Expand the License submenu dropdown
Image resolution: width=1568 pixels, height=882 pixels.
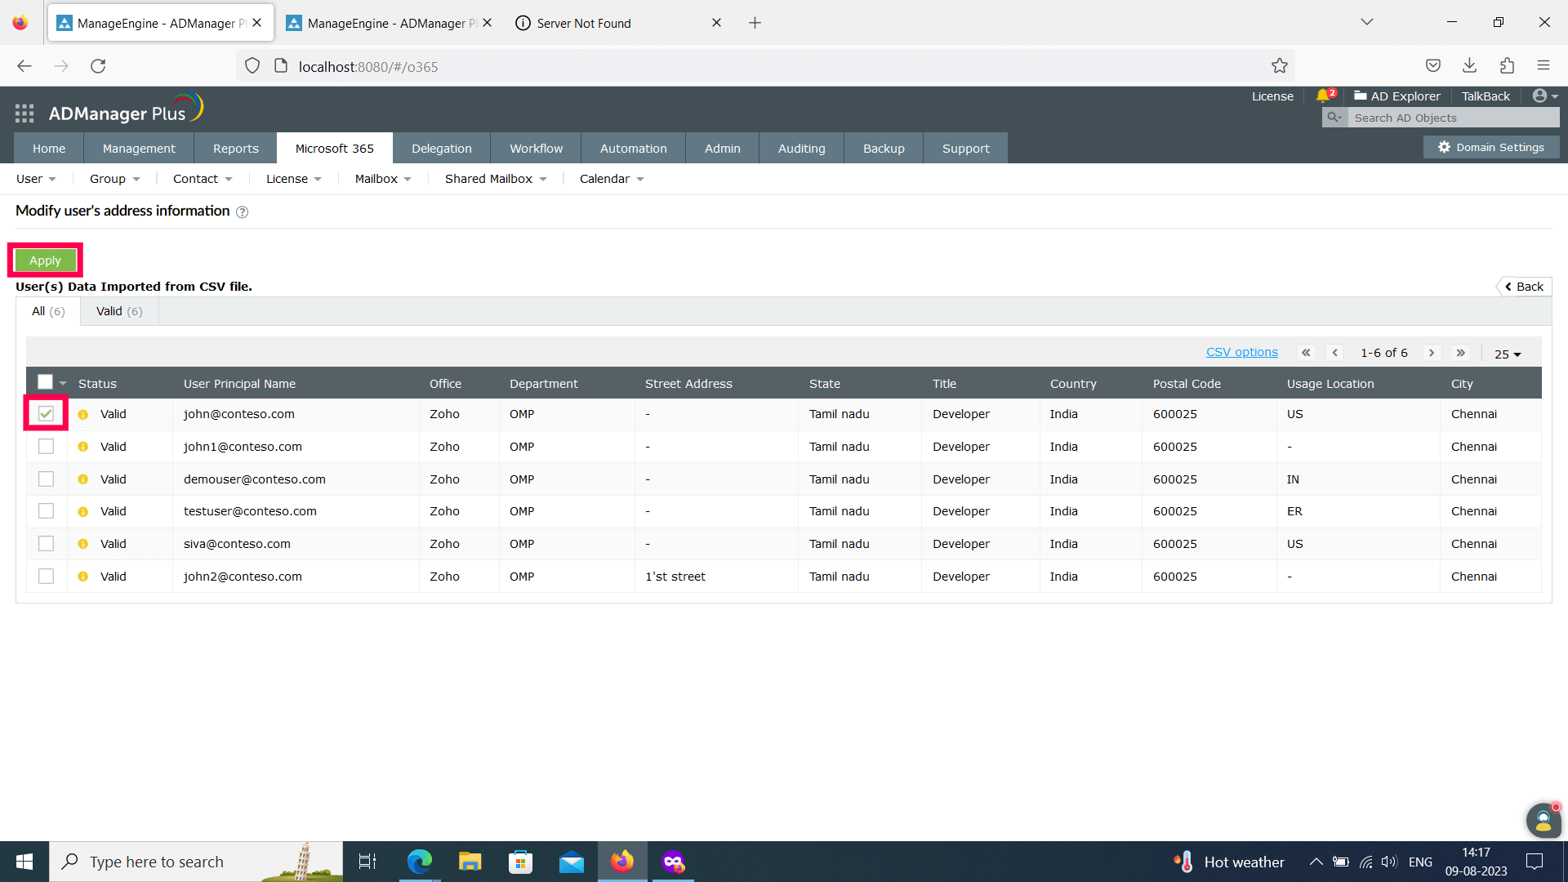click(x=293, y=179)
